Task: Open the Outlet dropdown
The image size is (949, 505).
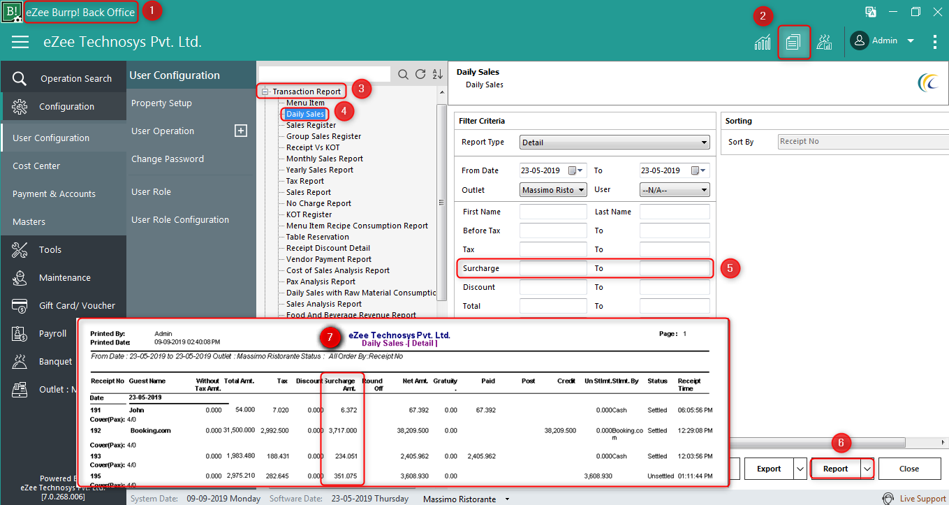Action: 553,190
